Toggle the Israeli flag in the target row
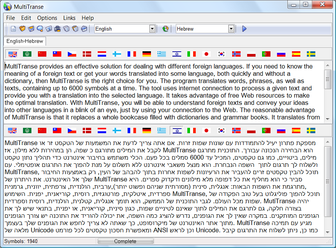Image resolution: width=336 pixels, height=248 pixels. pyautogui.click(x=177, y=131)
